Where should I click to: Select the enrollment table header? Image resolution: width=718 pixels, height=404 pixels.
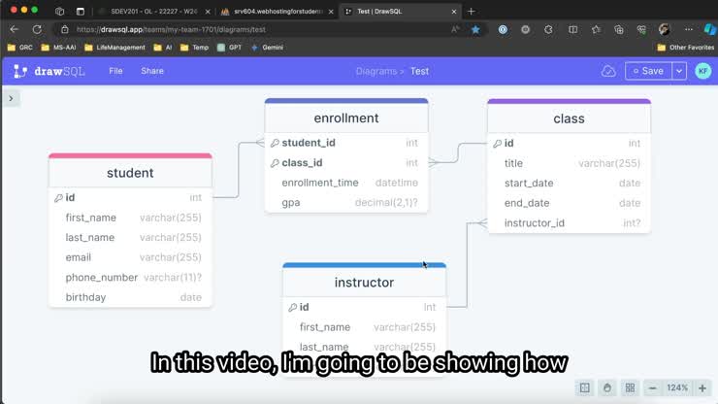[346, 118]
